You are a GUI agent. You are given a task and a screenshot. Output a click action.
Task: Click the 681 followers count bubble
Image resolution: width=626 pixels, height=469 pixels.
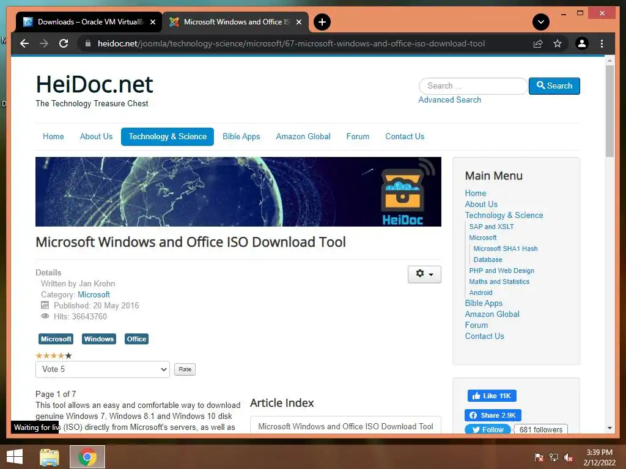point(540,429)
